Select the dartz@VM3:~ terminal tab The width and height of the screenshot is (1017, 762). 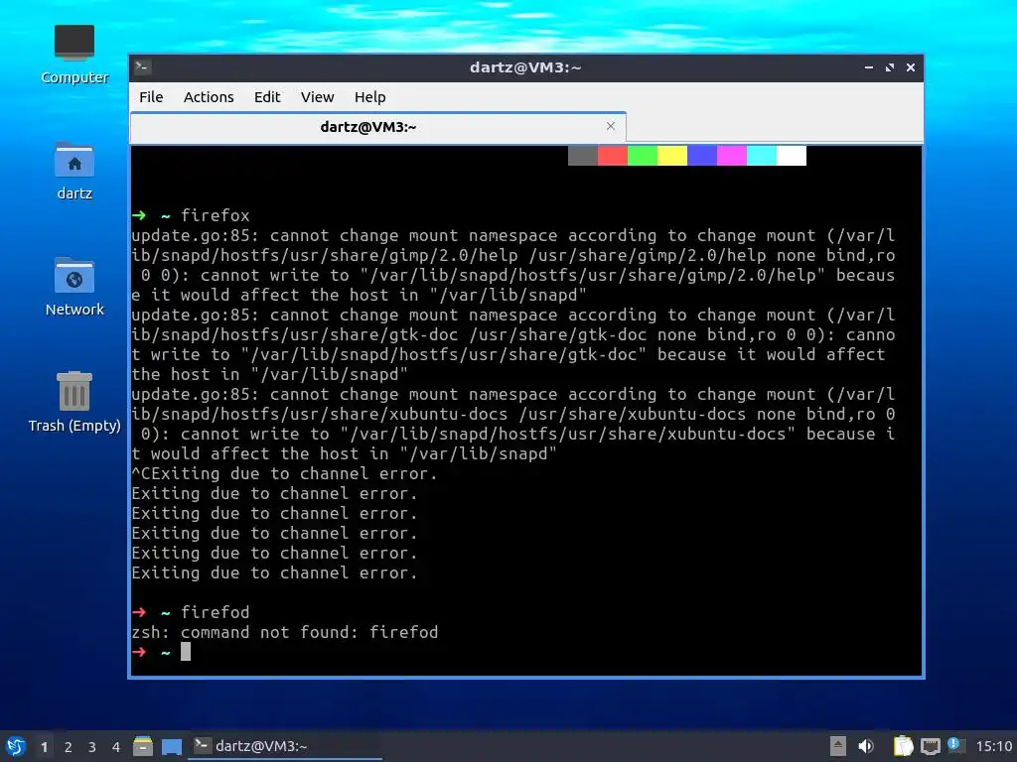[x=377, y=127]
